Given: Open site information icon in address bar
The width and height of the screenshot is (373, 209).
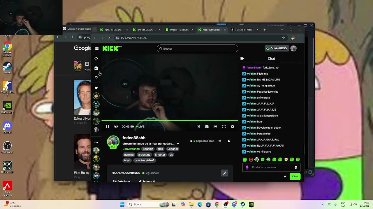Looking at the screenshot, I should [x=117, y=38].
